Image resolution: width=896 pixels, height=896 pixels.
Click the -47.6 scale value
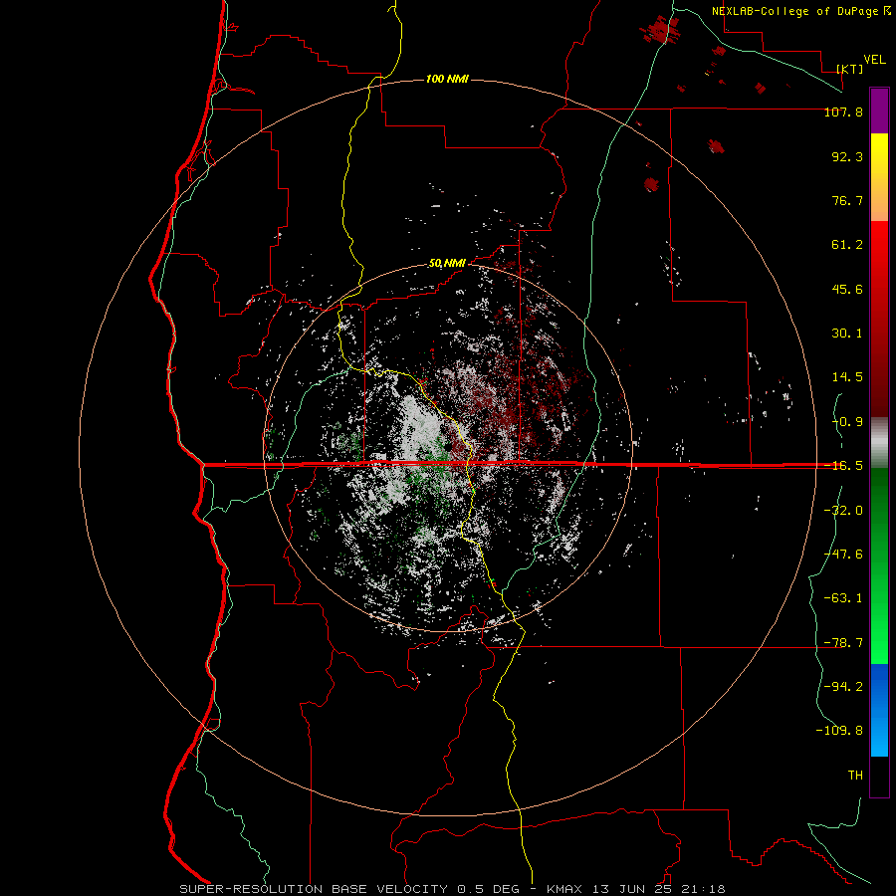point(843,555)
